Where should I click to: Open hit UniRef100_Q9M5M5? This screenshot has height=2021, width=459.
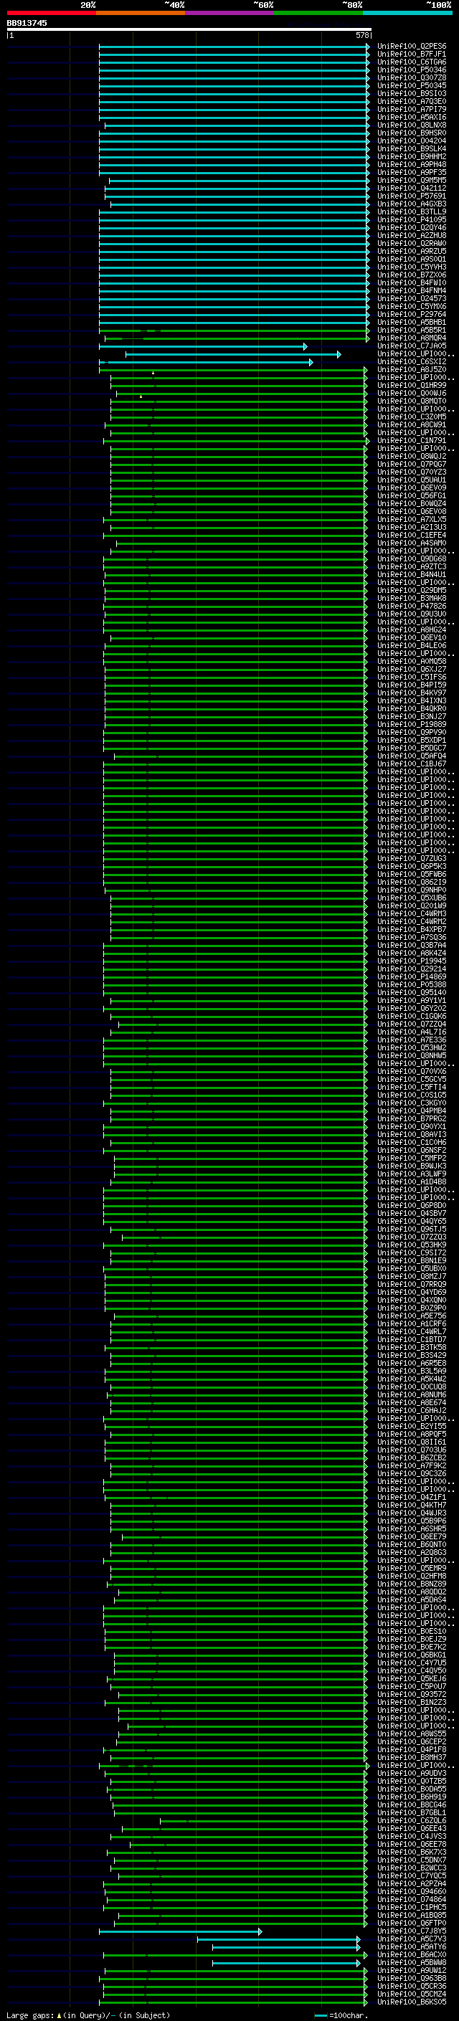[412, 181]
